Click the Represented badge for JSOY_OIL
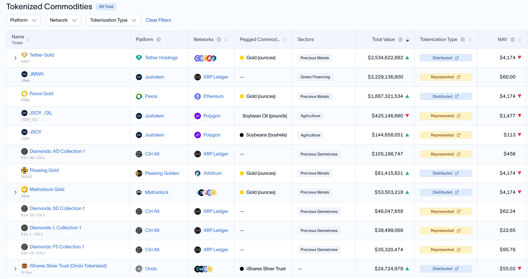This screenshot has width=528, height=279. [x=446, y=116]
